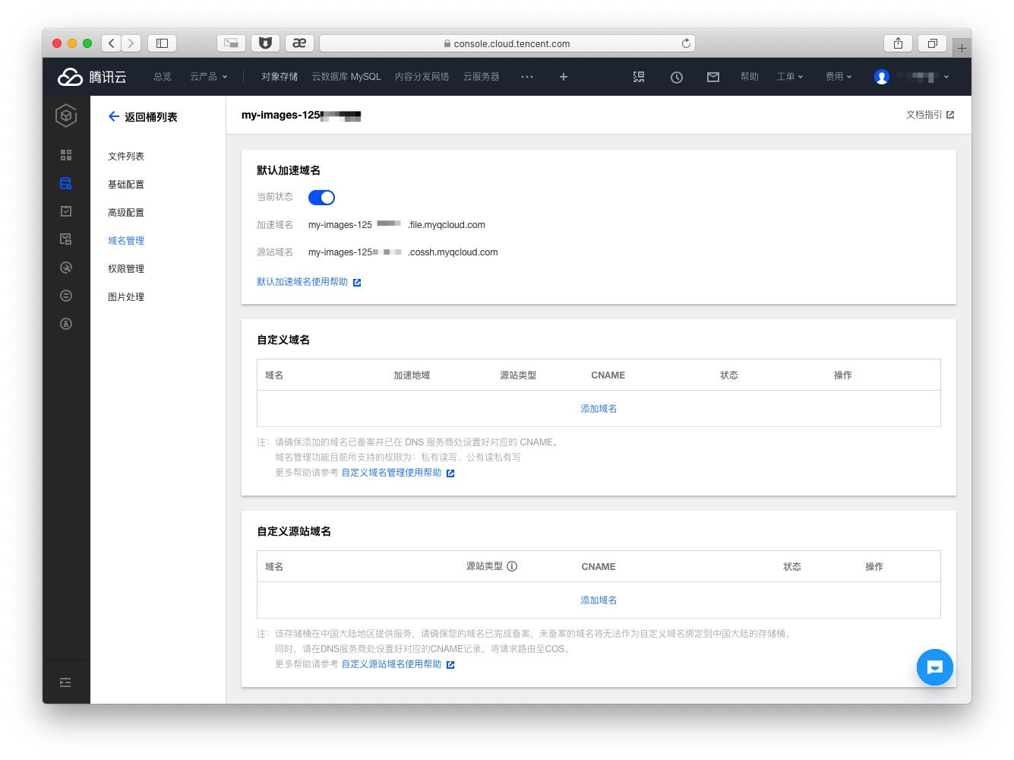This screenshot has width=1014, height=760.
Task: Open the 文档指引 documentation link
Action: (930, 115)
